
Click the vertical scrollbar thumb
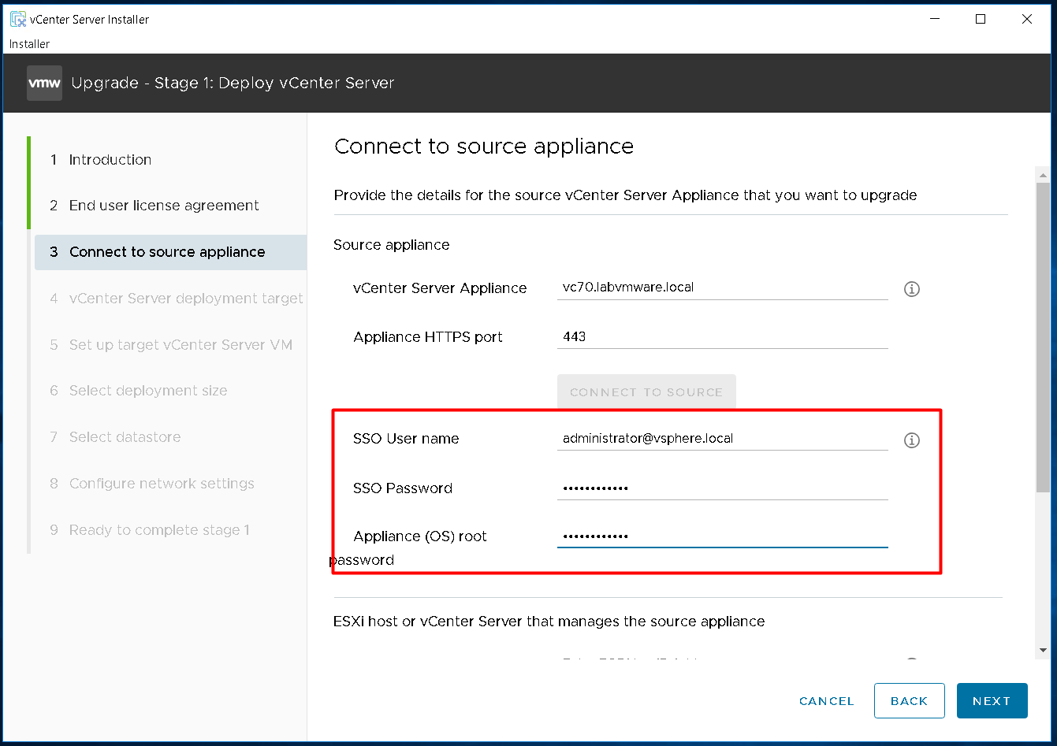pos(1043,338)
